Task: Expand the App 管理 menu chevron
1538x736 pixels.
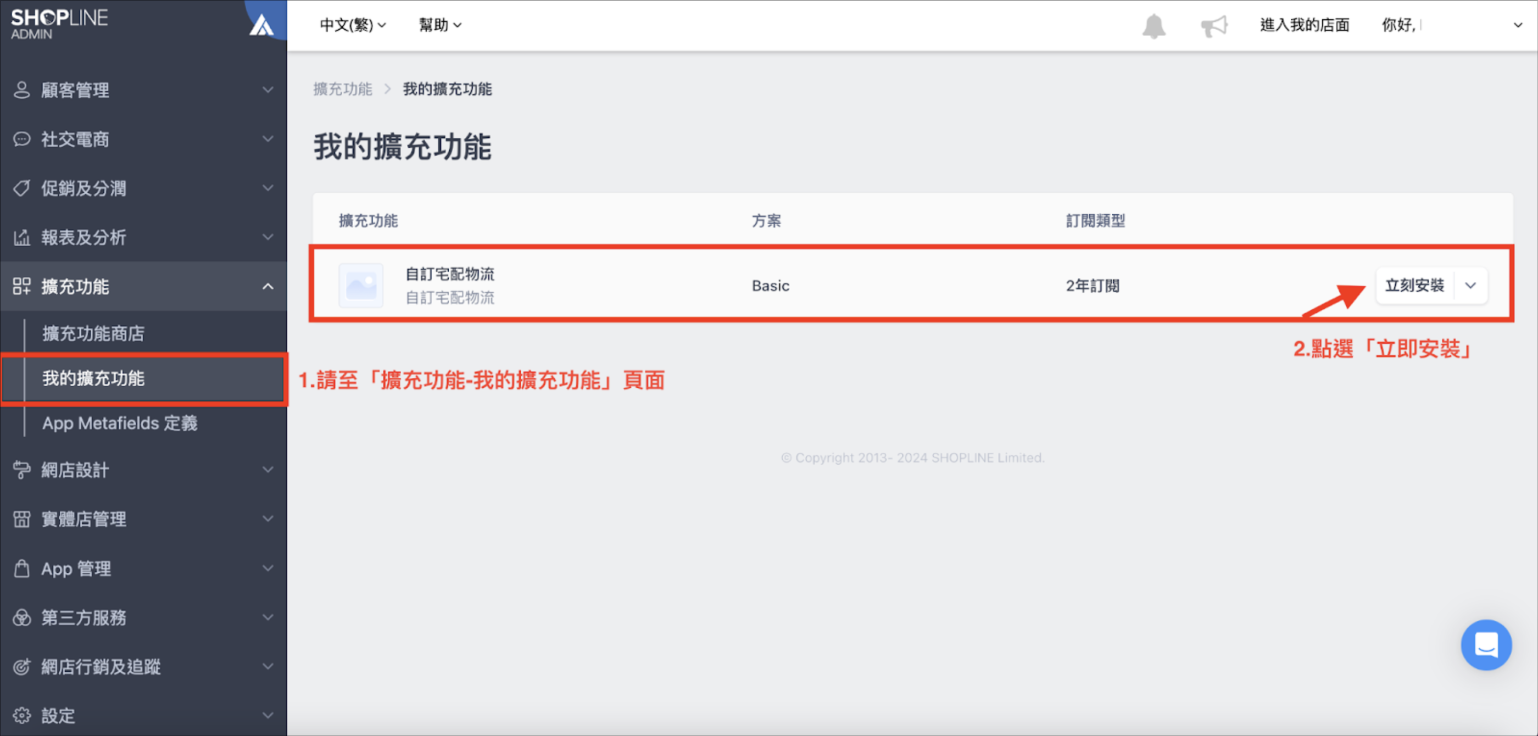Action: point(268,568)
